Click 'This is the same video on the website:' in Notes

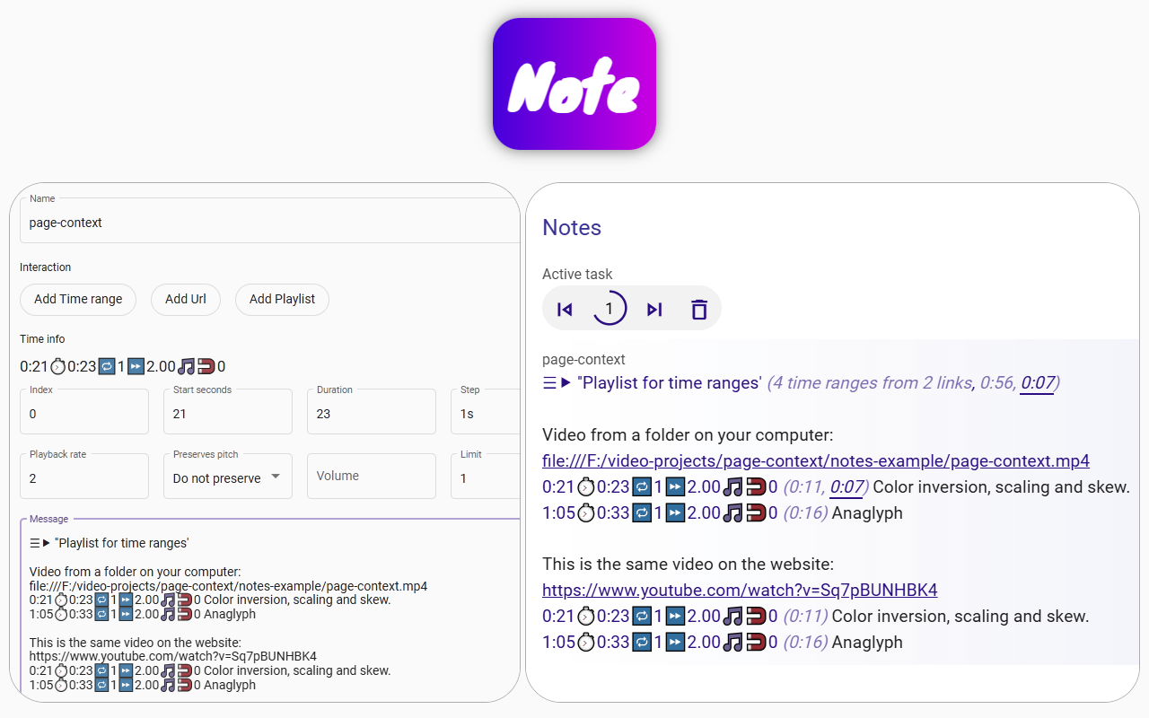pos(688,565)
